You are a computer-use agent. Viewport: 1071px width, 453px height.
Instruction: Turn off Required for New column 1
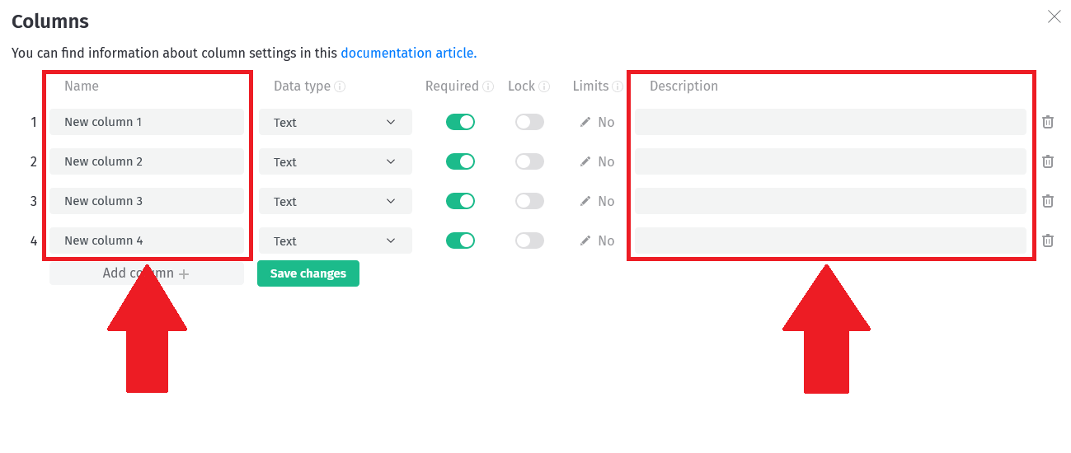point(460,122)
